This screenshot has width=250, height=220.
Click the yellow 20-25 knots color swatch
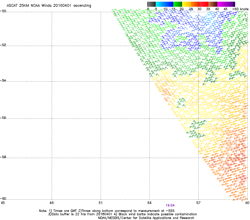point(186,4)
